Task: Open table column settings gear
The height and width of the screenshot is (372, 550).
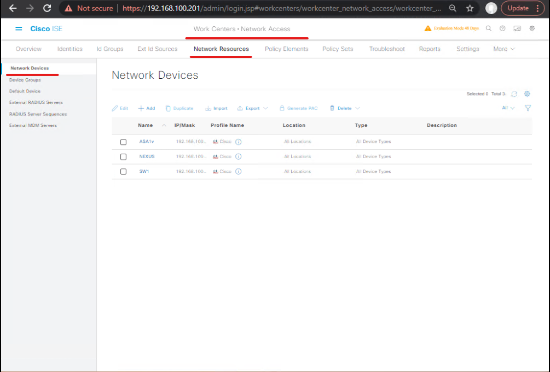Action: point(527,94)
